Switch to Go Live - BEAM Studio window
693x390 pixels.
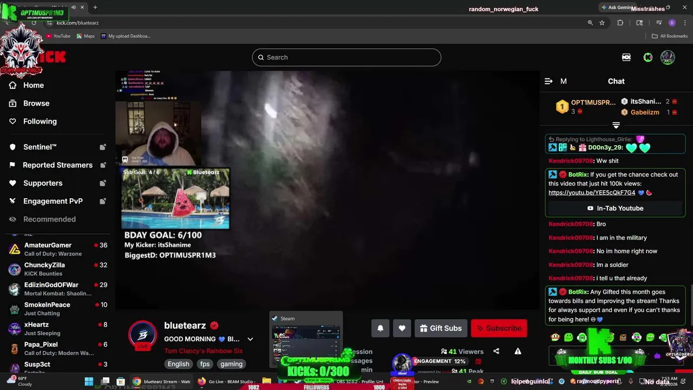pos(226,381)
